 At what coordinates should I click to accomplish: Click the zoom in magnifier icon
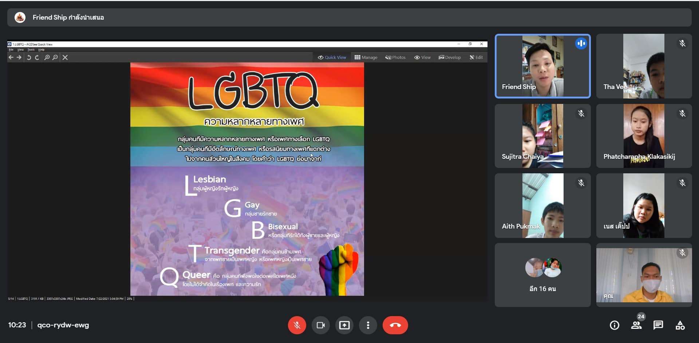pos(47,57)
